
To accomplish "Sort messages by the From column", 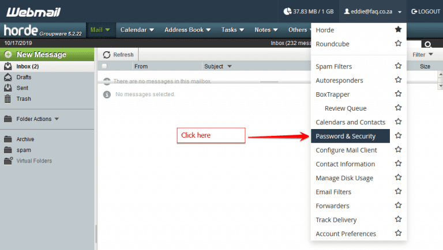I will (141, 66).
